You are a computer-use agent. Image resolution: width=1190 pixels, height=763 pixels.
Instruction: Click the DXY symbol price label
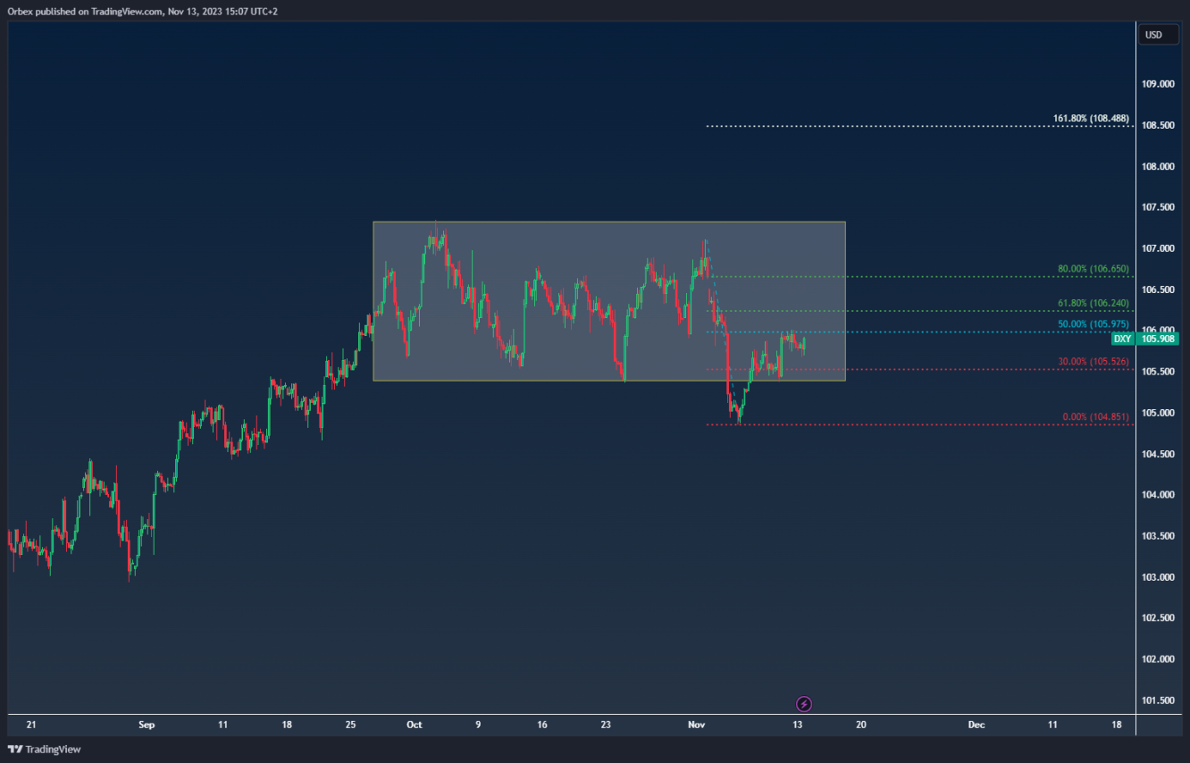click(1123, 339)
